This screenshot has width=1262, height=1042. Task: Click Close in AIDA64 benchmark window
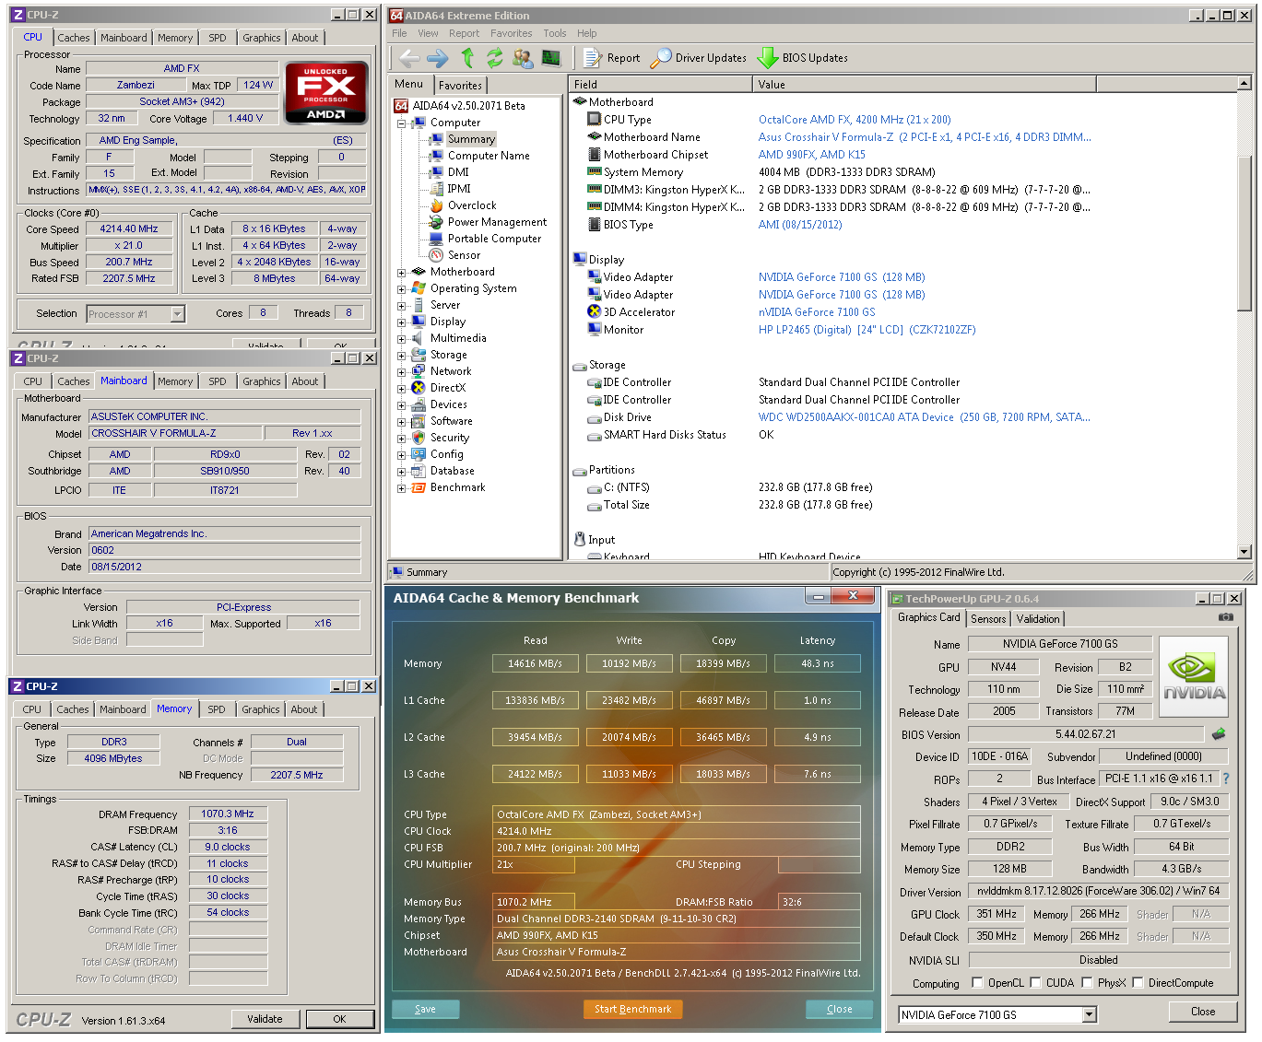pyautogui.click(x=839, y=1009)
